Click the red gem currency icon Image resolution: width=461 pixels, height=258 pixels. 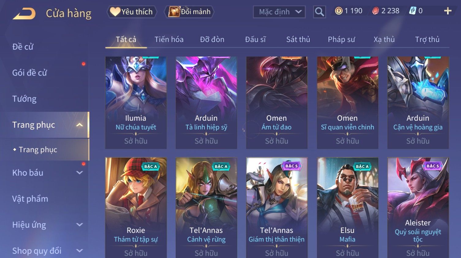point(376,11)
